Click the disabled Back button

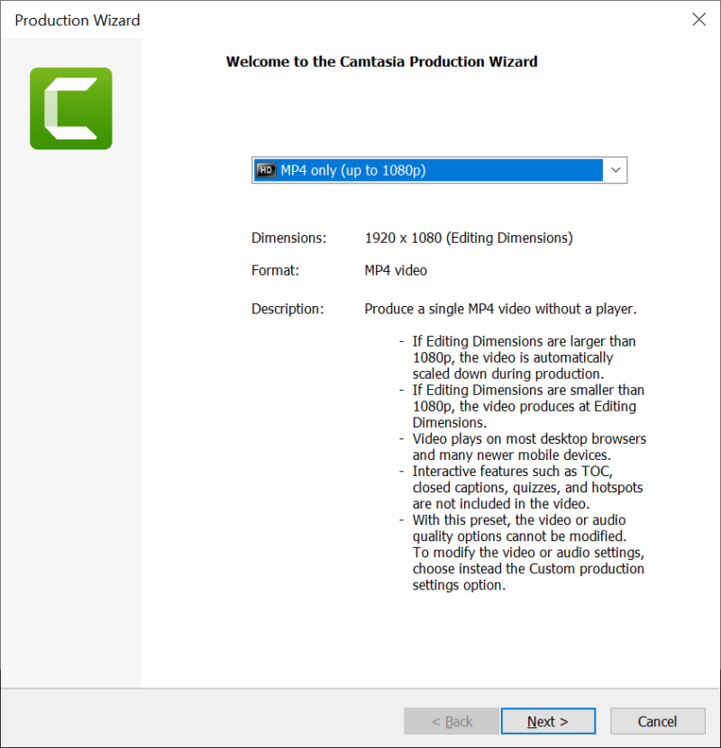(452, 721)
